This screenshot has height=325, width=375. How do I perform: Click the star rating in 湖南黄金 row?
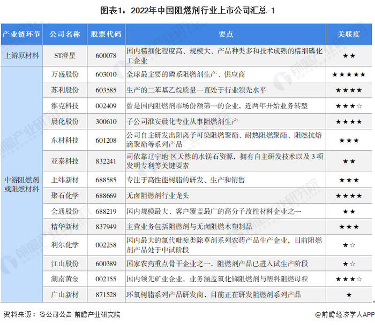pyautogui.click(x=349, y=279)
